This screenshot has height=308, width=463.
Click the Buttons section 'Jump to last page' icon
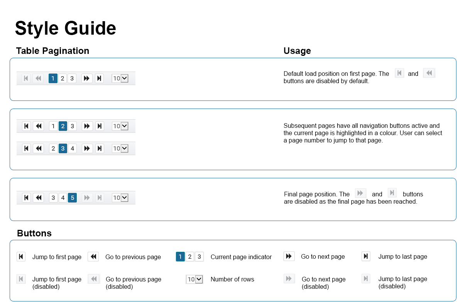pos(366,256)
